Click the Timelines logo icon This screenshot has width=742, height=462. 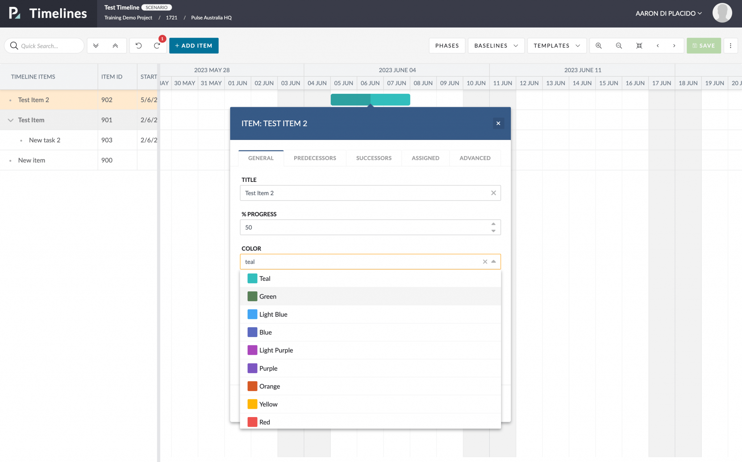[15, 13]
